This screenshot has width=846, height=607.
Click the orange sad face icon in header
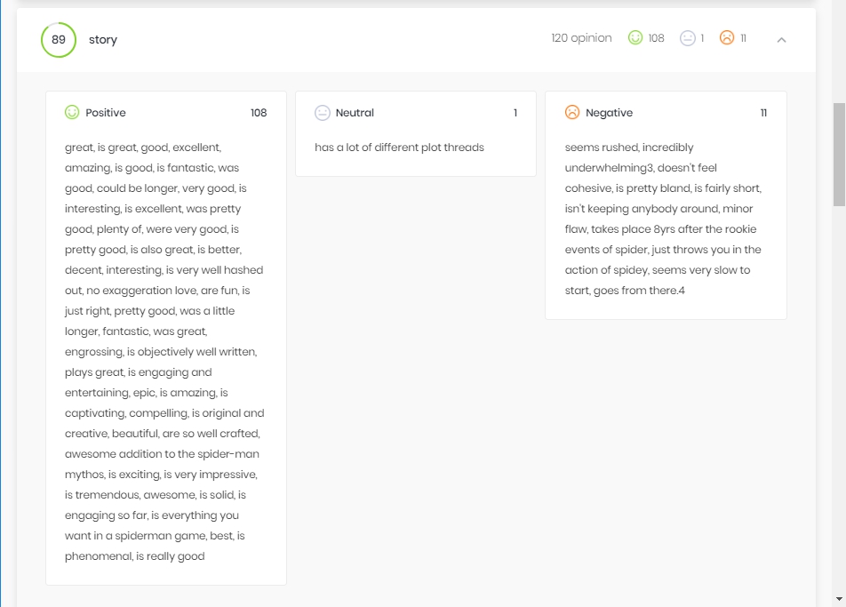click(727, 37)
